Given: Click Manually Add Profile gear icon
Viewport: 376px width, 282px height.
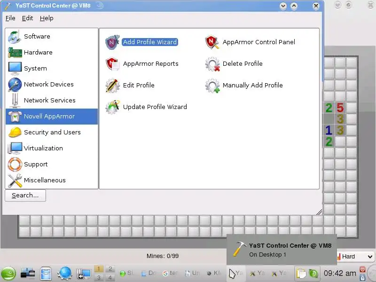Looking at the screenshot, I should (212, 86).
